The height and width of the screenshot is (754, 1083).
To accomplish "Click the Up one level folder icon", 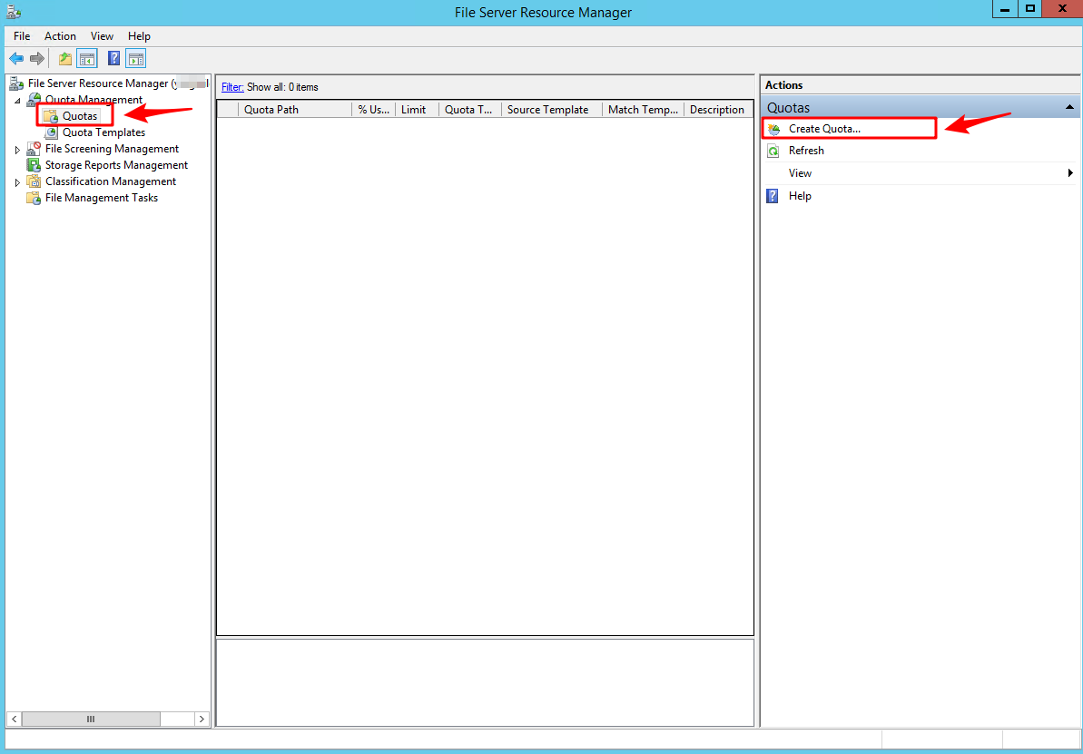I will coord(65,59).
